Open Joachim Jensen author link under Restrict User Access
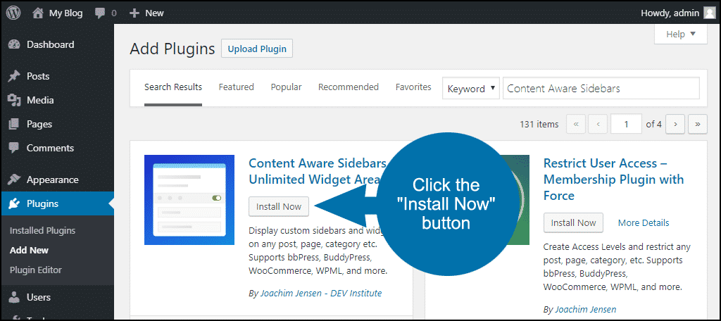This screenshot has height=321, width=721. 585,310
